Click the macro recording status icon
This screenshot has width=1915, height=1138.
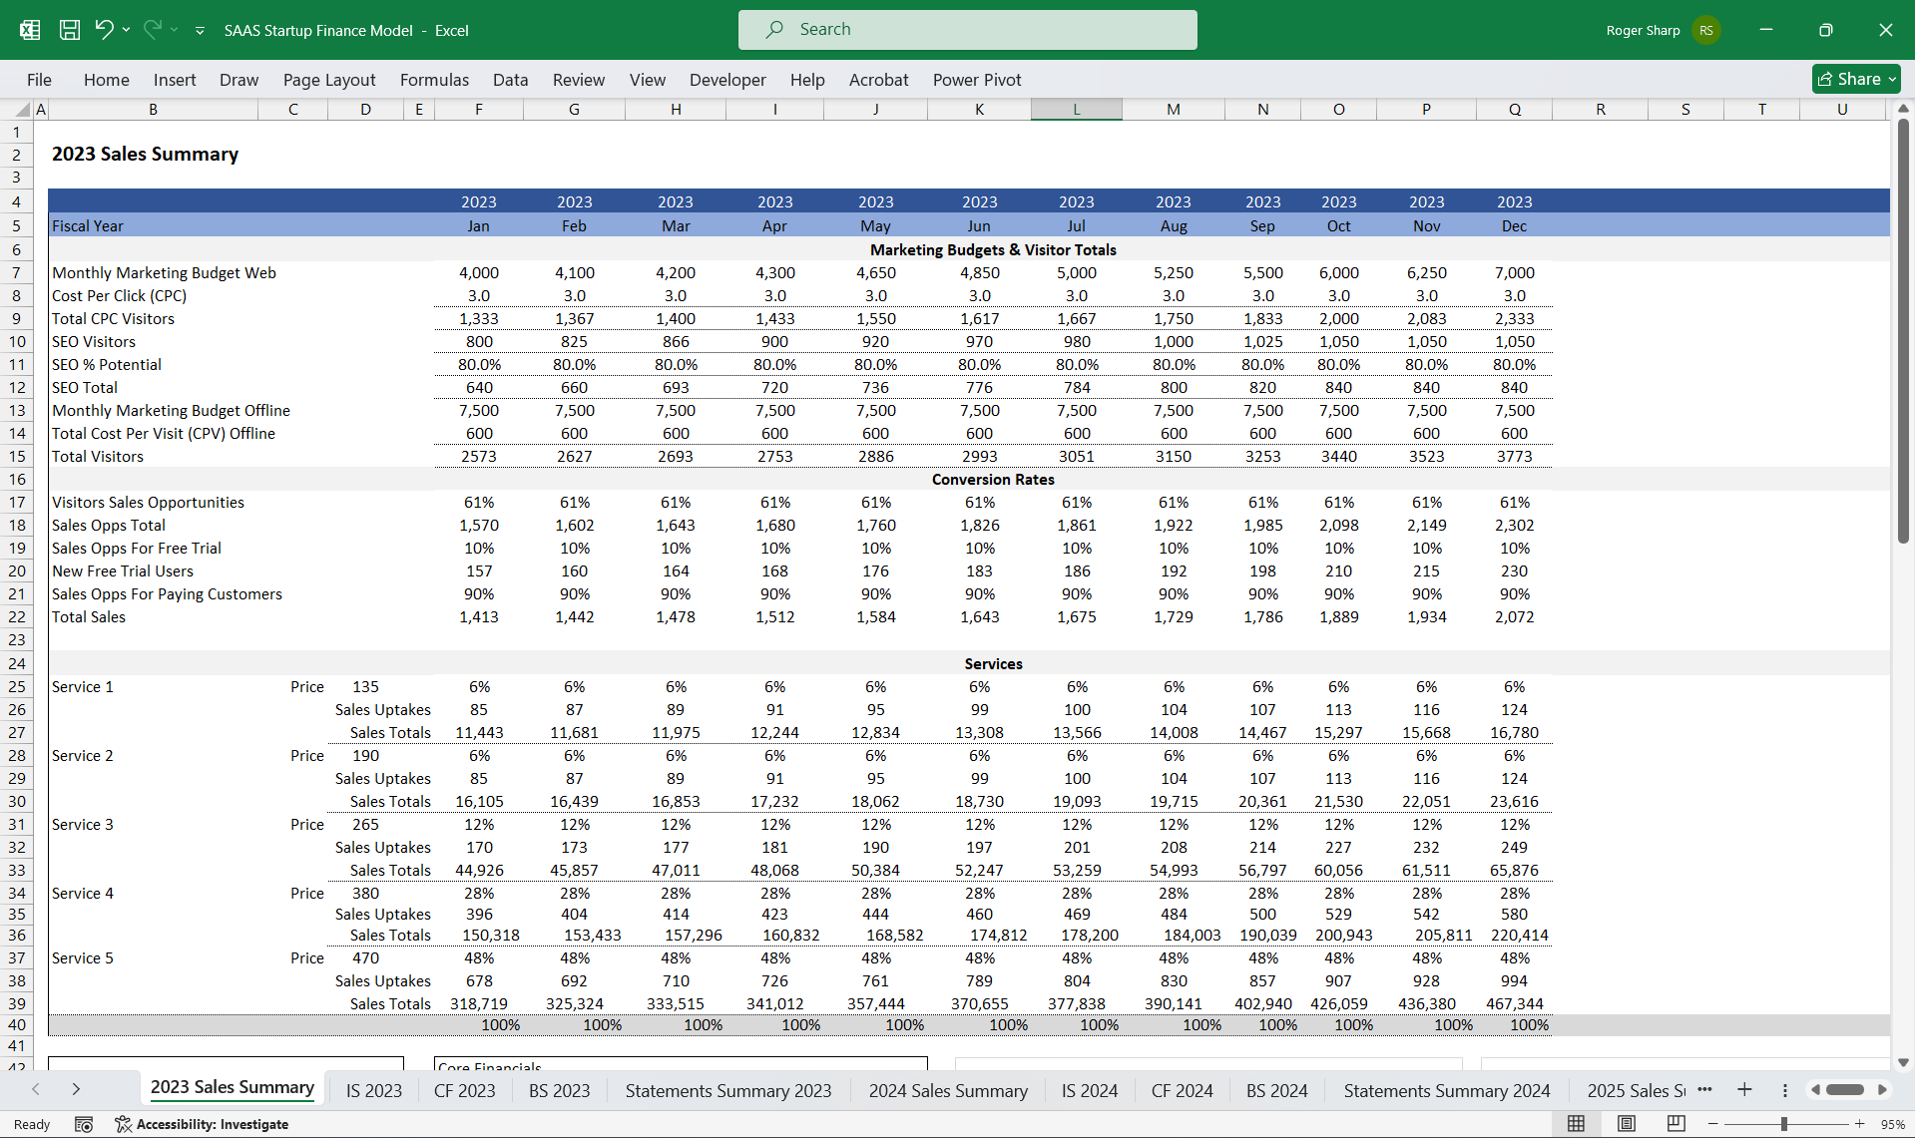point(84,1124)
